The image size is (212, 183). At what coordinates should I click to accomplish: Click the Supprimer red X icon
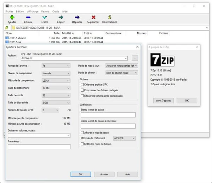point(93,17)
